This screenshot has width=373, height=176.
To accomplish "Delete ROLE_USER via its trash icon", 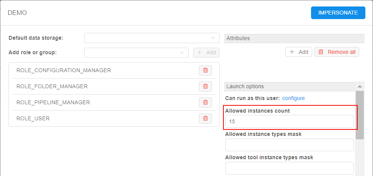I will pyautogui.click(x=205, y=118).
